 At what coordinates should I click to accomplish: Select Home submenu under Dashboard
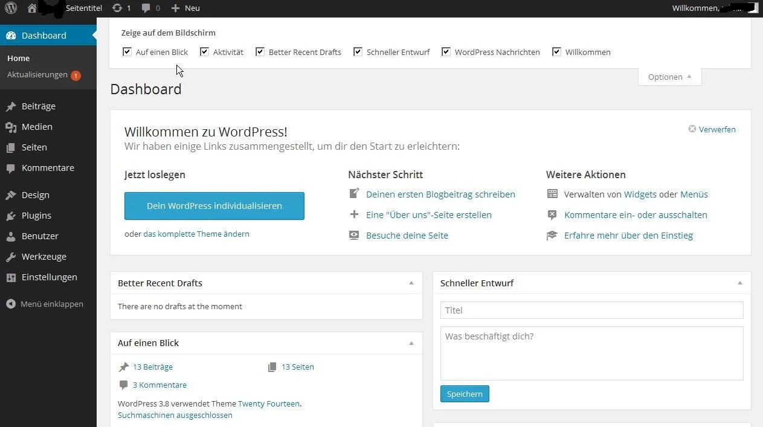[18, 58]
